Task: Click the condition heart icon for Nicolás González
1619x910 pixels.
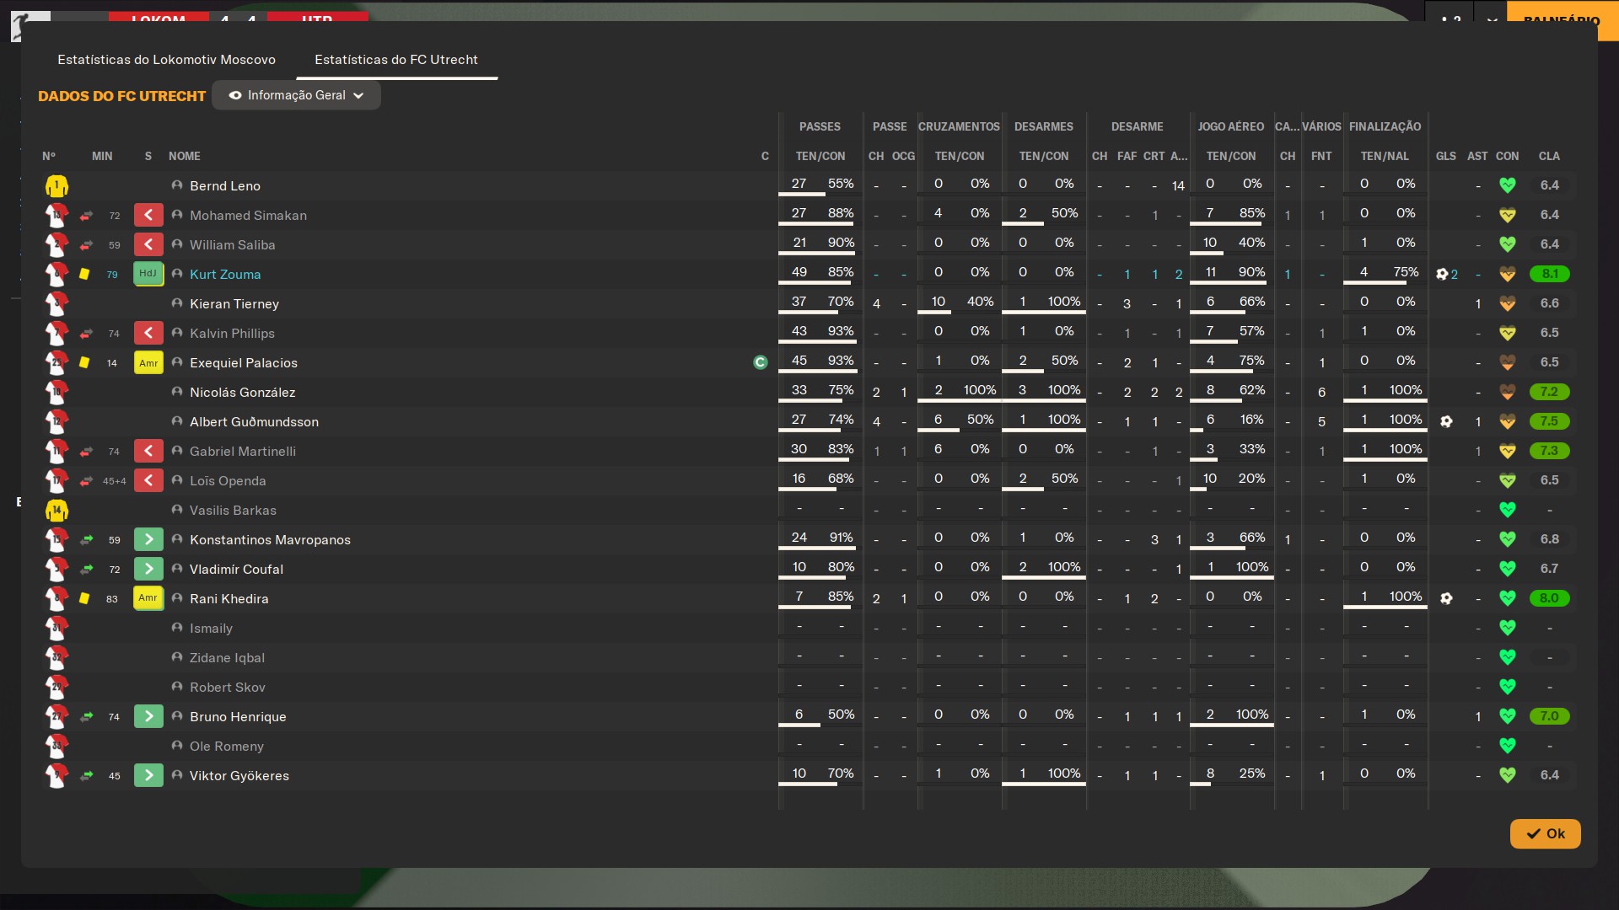Action: [1508, 392]
